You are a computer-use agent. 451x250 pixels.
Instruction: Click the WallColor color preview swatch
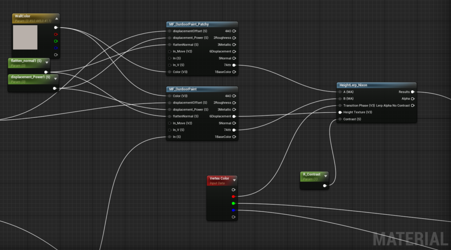pyautogui.click(x=25, y=37)
